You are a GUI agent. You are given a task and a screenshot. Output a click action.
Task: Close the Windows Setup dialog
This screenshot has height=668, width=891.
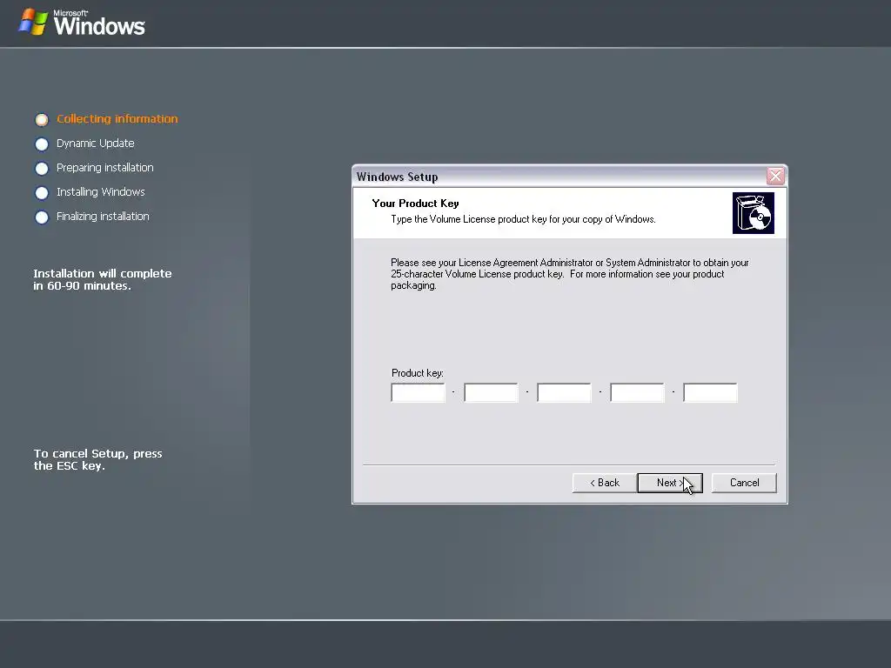coord(775,177)
